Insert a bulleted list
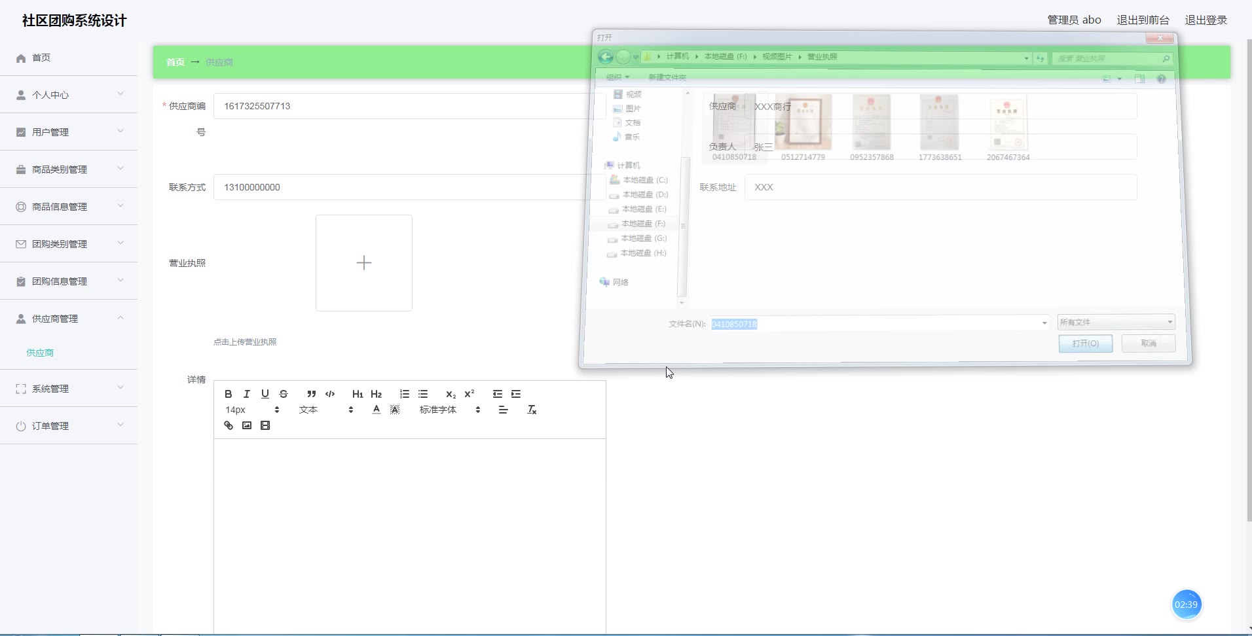 pos(423,394)
